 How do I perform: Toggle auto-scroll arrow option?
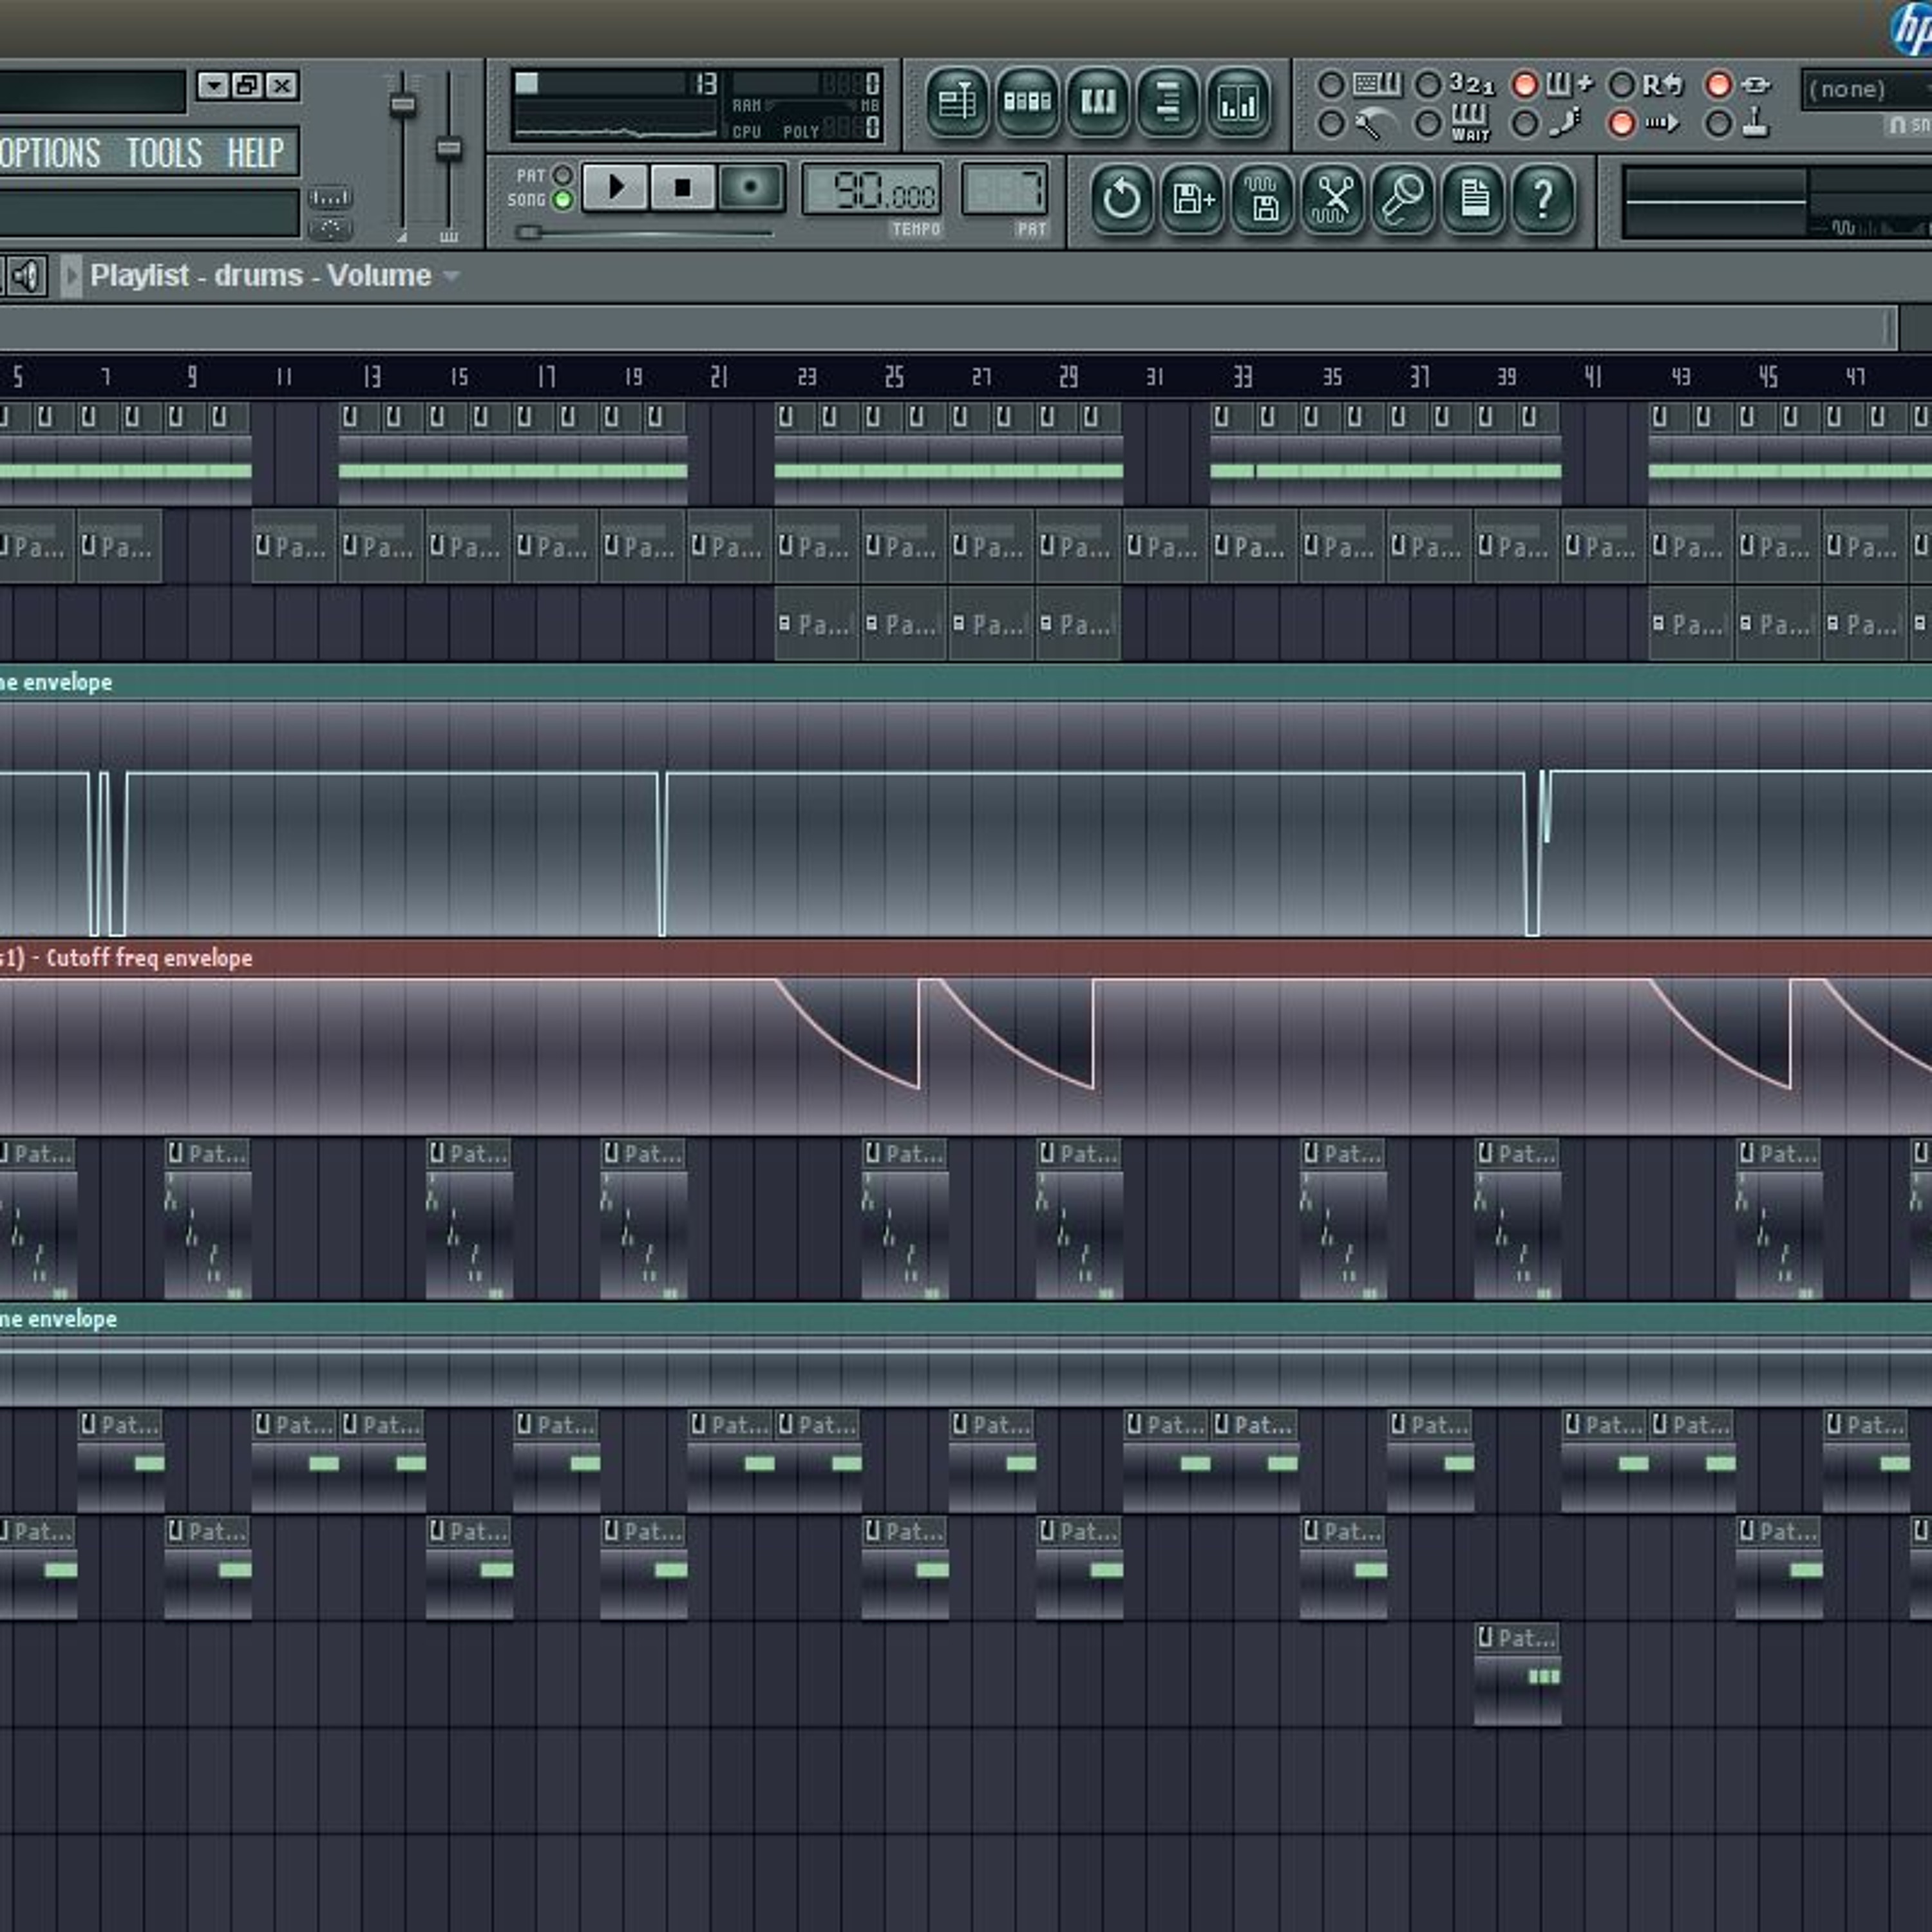tap(1622, 124)
